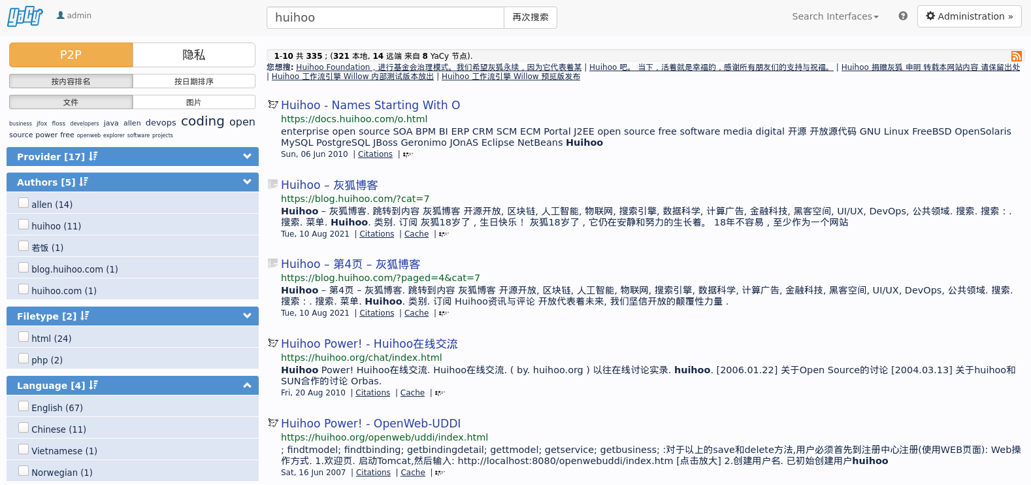Open the RSS feed icon
This screenshot has width=1031, height=485.
click(x=1016, y=56)
